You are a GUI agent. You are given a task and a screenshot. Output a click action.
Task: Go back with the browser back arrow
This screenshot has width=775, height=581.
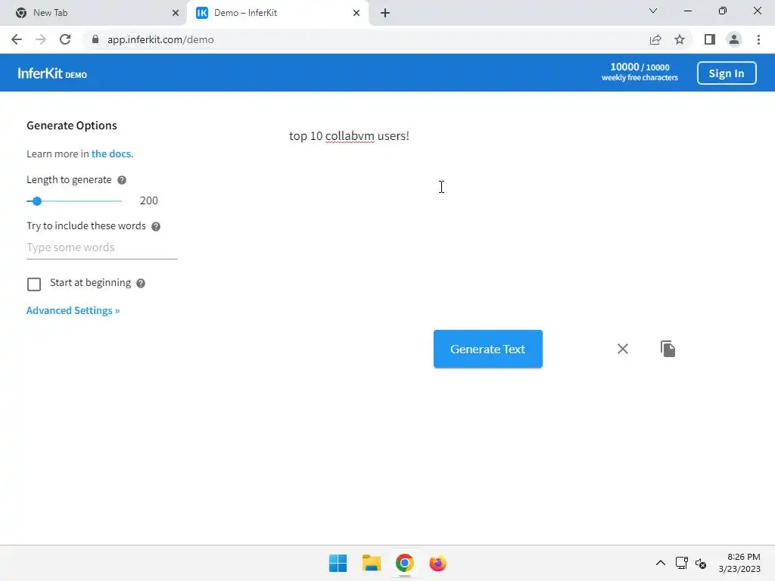(x=17, y=39)
